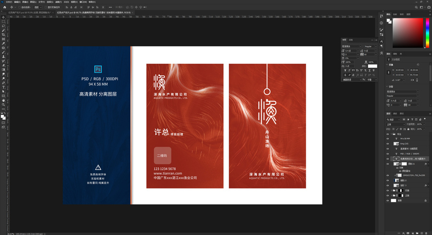Screen dimensions: 432x235
Task: Select the Eyedropper tool
Action: tap(3, 43)
